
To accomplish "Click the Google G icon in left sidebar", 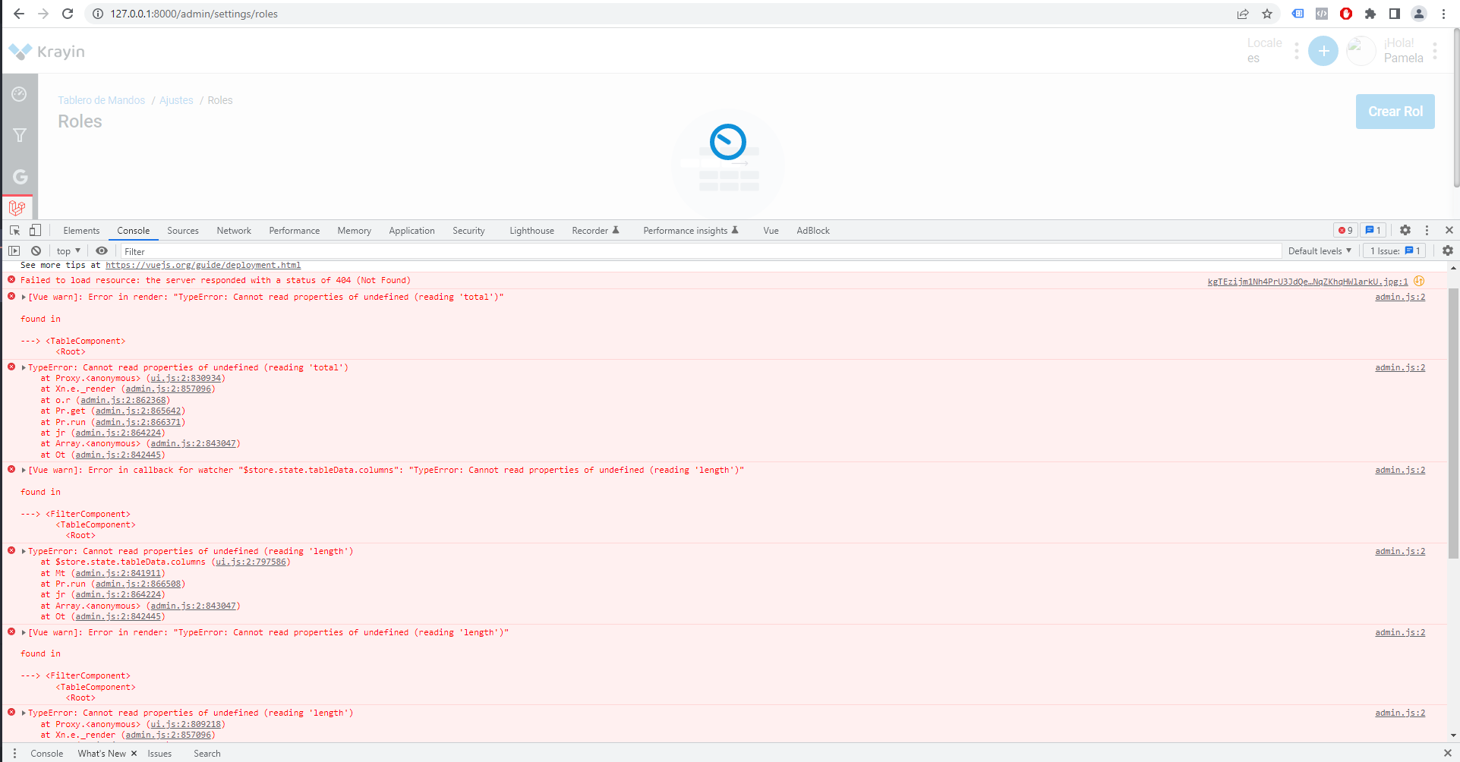I will tap(19, 177).
